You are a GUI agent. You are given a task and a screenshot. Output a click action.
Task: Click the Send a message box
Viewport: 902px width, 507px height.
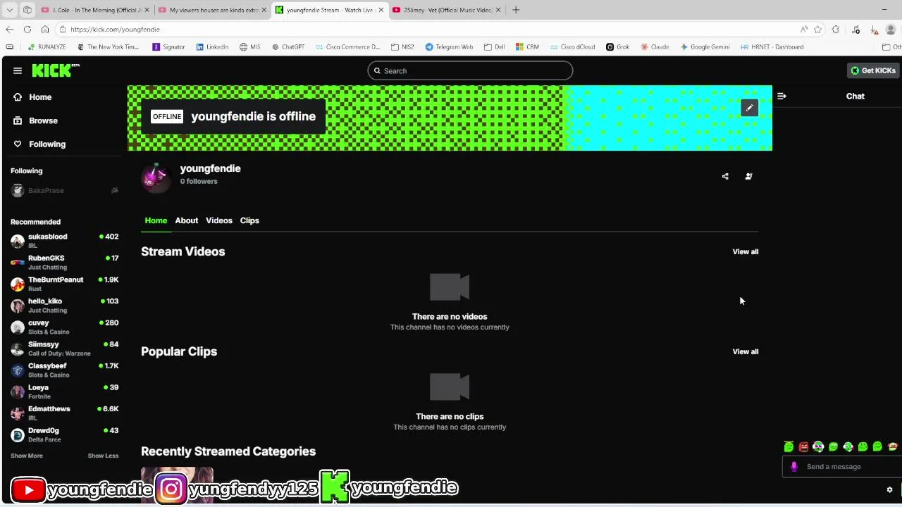tap(843, 466)
